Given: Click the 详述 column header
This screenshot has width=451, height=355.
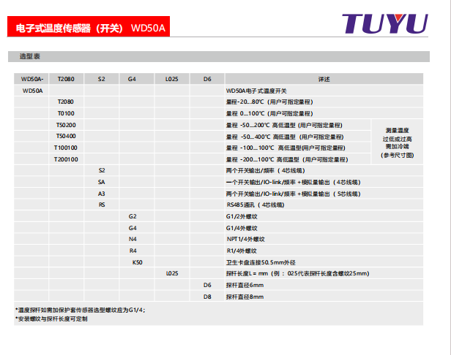Looking at the screenshot, I should (x=324, y=79).
